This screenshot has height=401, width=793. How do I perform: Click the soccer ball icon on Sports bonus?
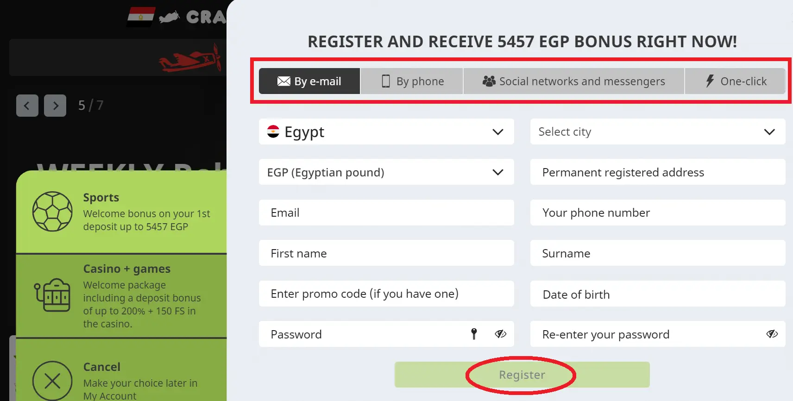click(52, 212)
